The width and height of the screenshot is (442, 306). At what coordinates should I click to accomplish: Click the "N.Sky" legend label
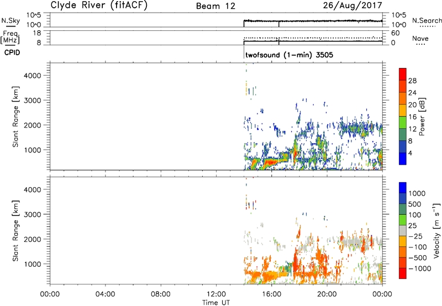click(x=10, y=20)
